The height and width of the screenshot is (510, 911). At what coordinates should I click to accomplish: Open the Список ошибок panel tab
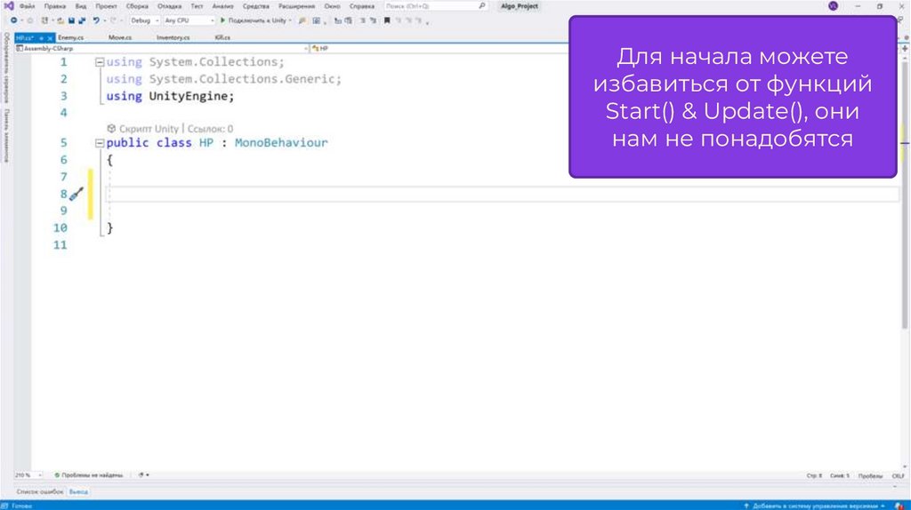click(x=39, y=492)
